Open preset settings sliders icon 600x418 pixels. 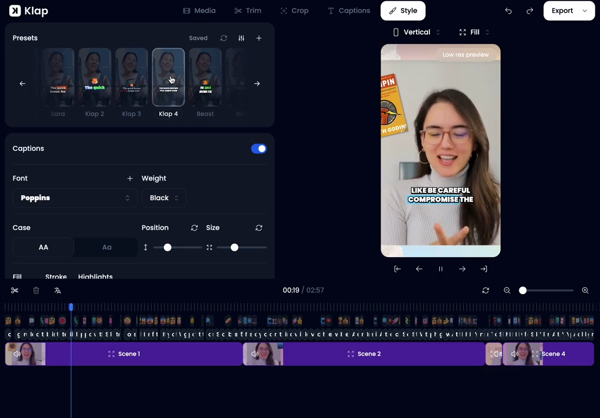(241, 38)
